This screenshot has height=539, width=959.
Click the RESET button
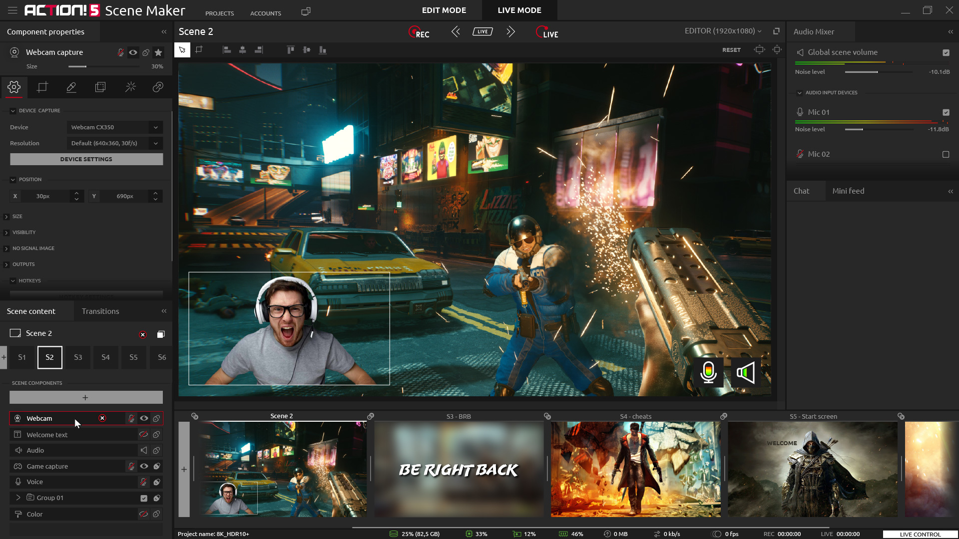coord(731,50)
